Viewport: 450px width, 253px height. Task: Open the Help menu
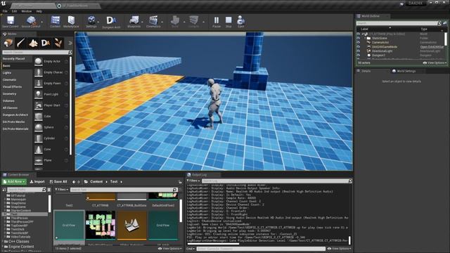click(x=39, y=11)
